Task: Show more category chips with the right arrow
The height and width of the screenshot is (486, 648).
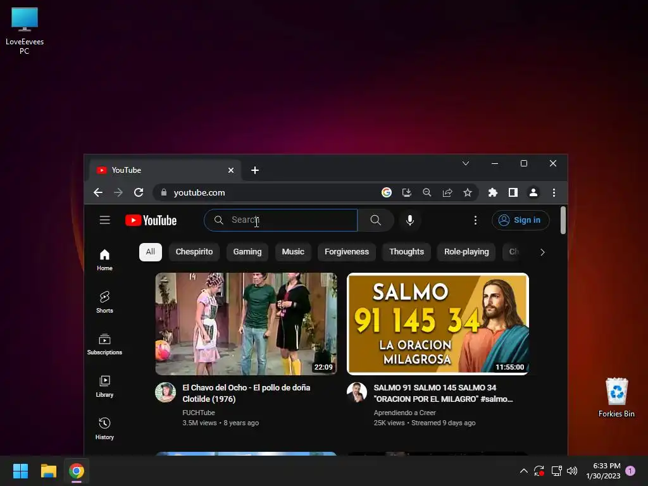Action: pyautogui.click(x=542, y=252)
